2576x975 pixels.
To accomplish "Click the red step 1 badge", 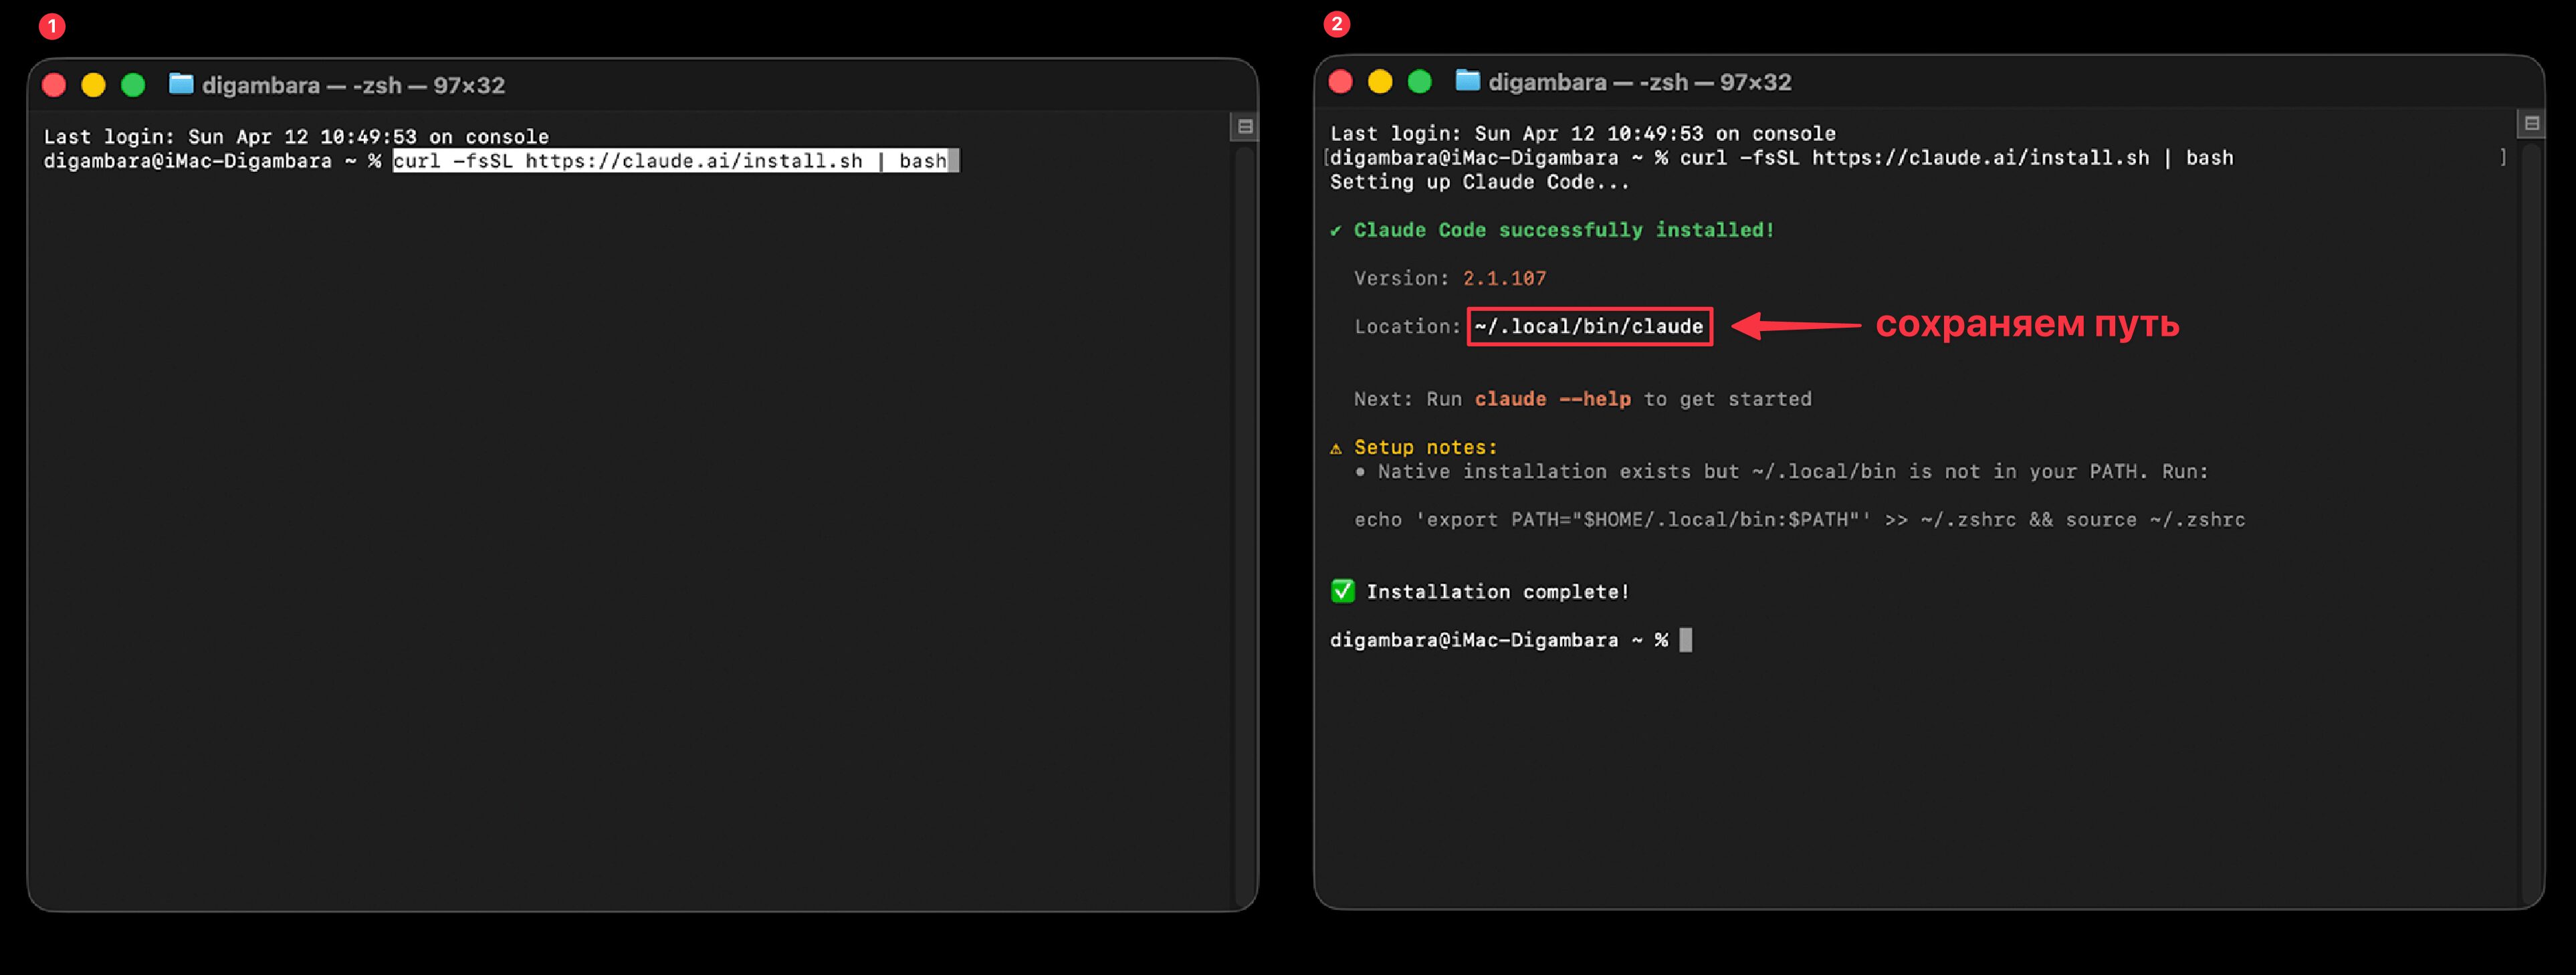I will coord(52,26).
